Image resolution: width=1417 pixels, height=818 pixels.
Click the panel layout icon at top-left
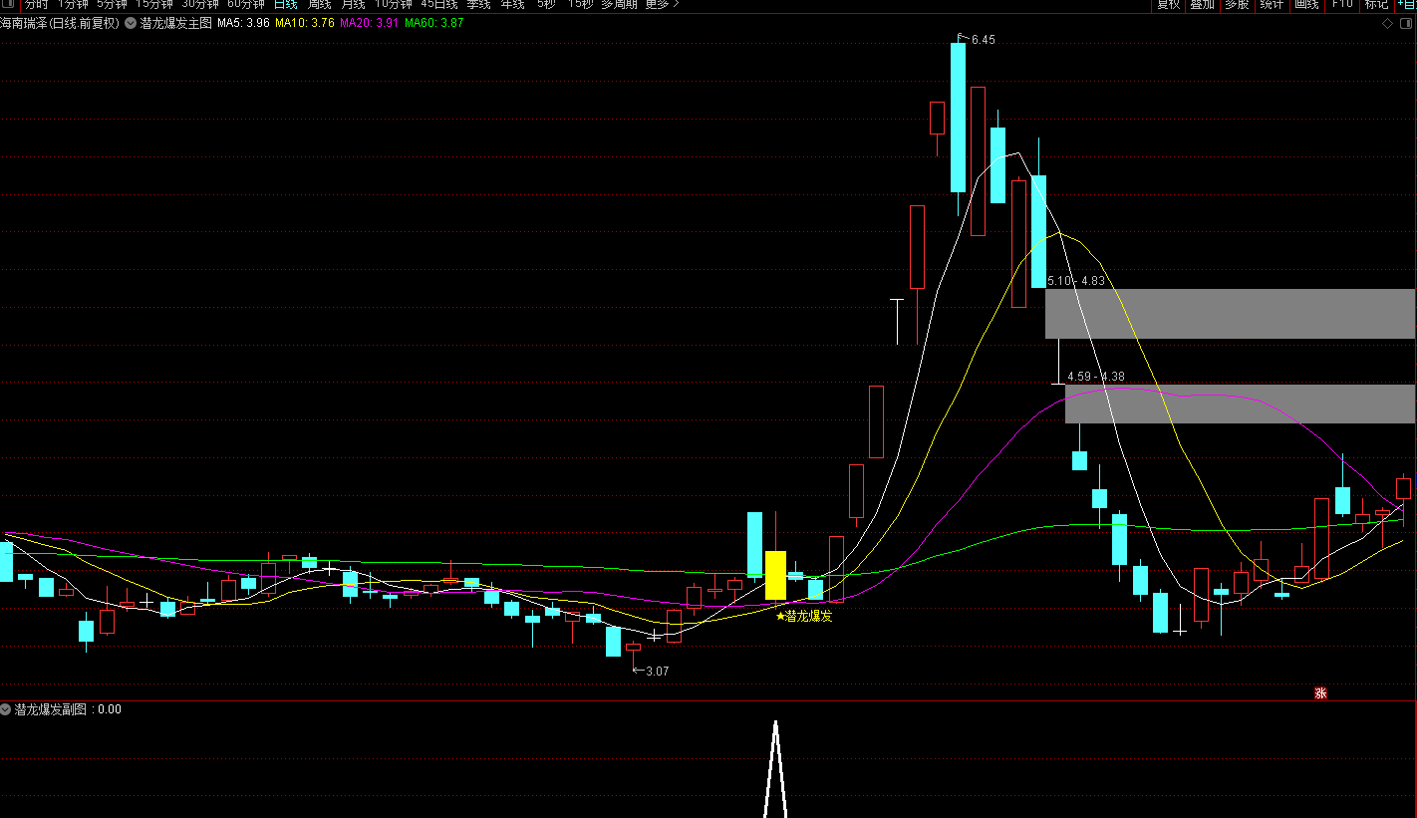tap(9, 4)
